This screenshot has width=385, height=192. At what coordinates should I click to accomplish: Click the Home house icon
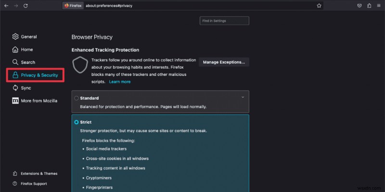click(15, 49)
